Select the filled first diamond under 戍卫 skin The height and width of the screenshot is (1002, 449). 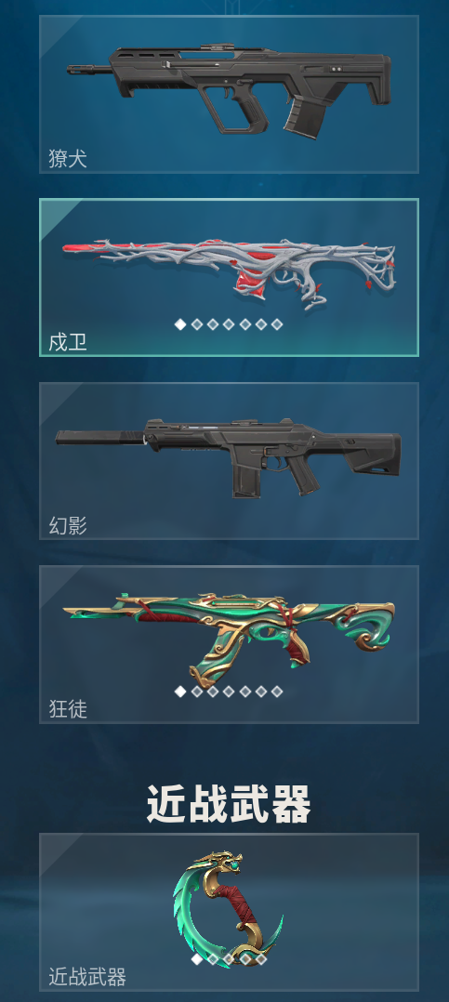(180, 324)
